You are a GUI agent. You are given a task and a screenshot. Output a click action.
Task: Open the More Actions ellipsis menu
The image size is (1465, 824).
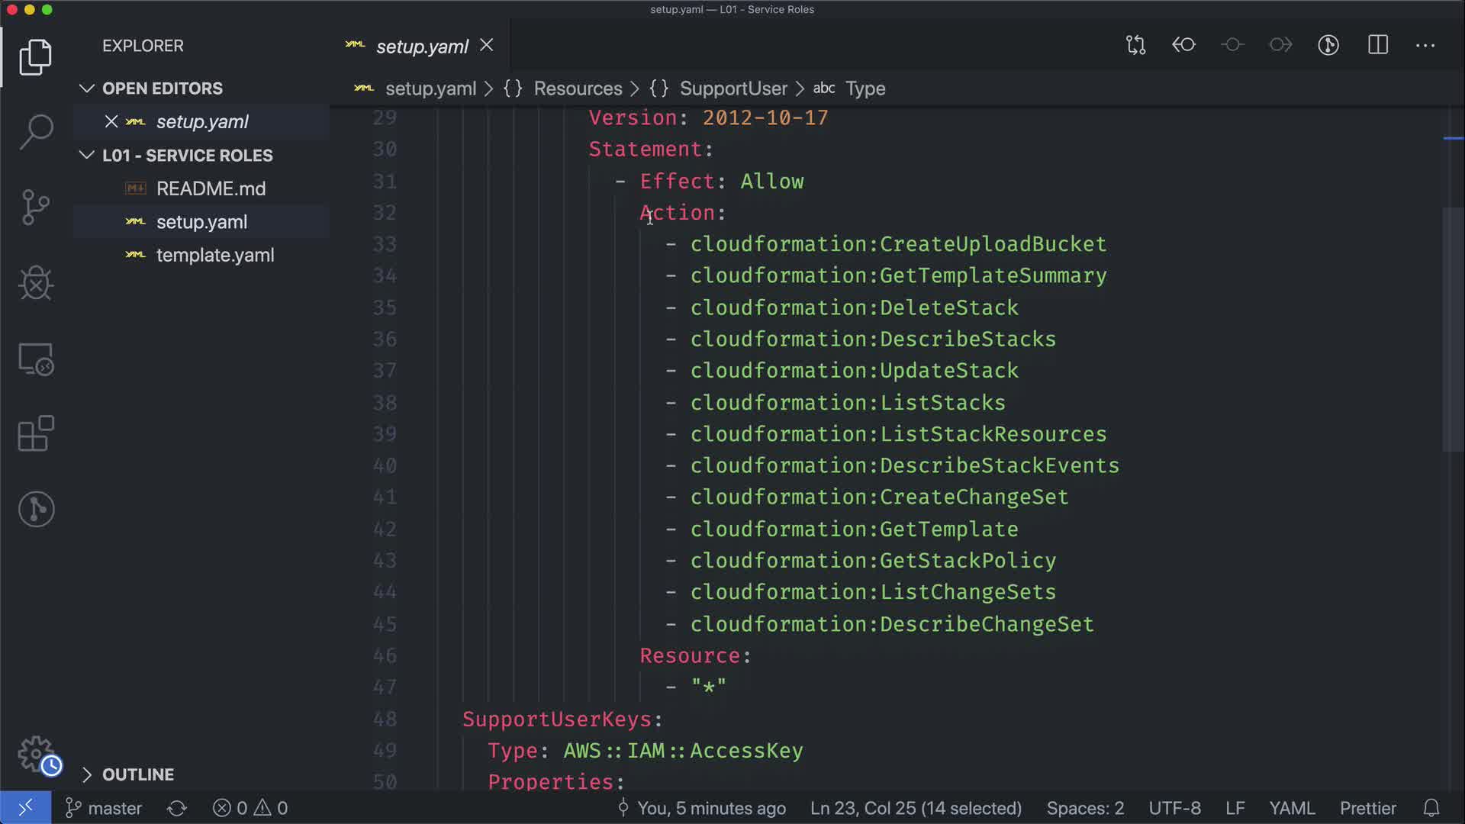point(1425,45)
